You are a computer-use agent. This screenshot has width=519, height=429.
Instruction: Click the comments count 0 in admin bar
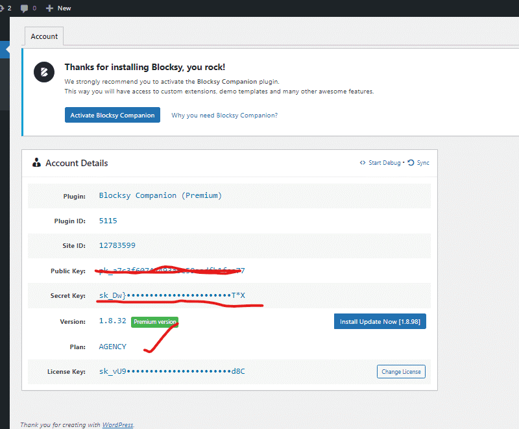pyautogui.click(x=34, y=8)
